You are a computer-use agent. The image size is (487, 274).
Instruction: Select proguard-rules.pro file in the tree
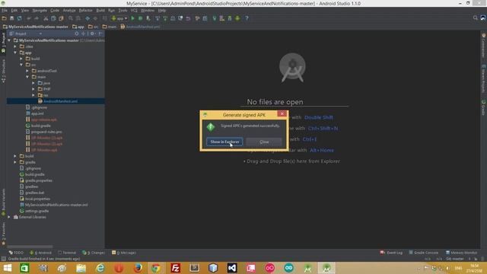pyautogui.click(x=44, y=132)
